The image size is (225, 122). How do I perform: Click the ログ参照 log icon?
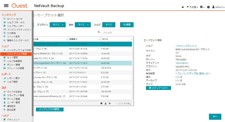pyautogui.click(x=4, y=33)
